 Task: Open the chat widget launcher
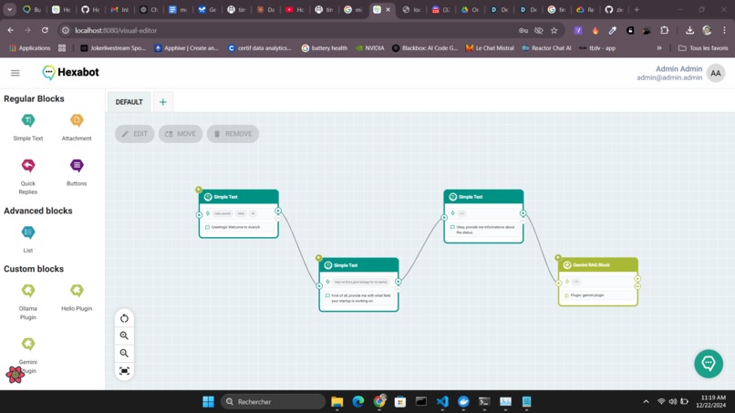click(709, 363)
